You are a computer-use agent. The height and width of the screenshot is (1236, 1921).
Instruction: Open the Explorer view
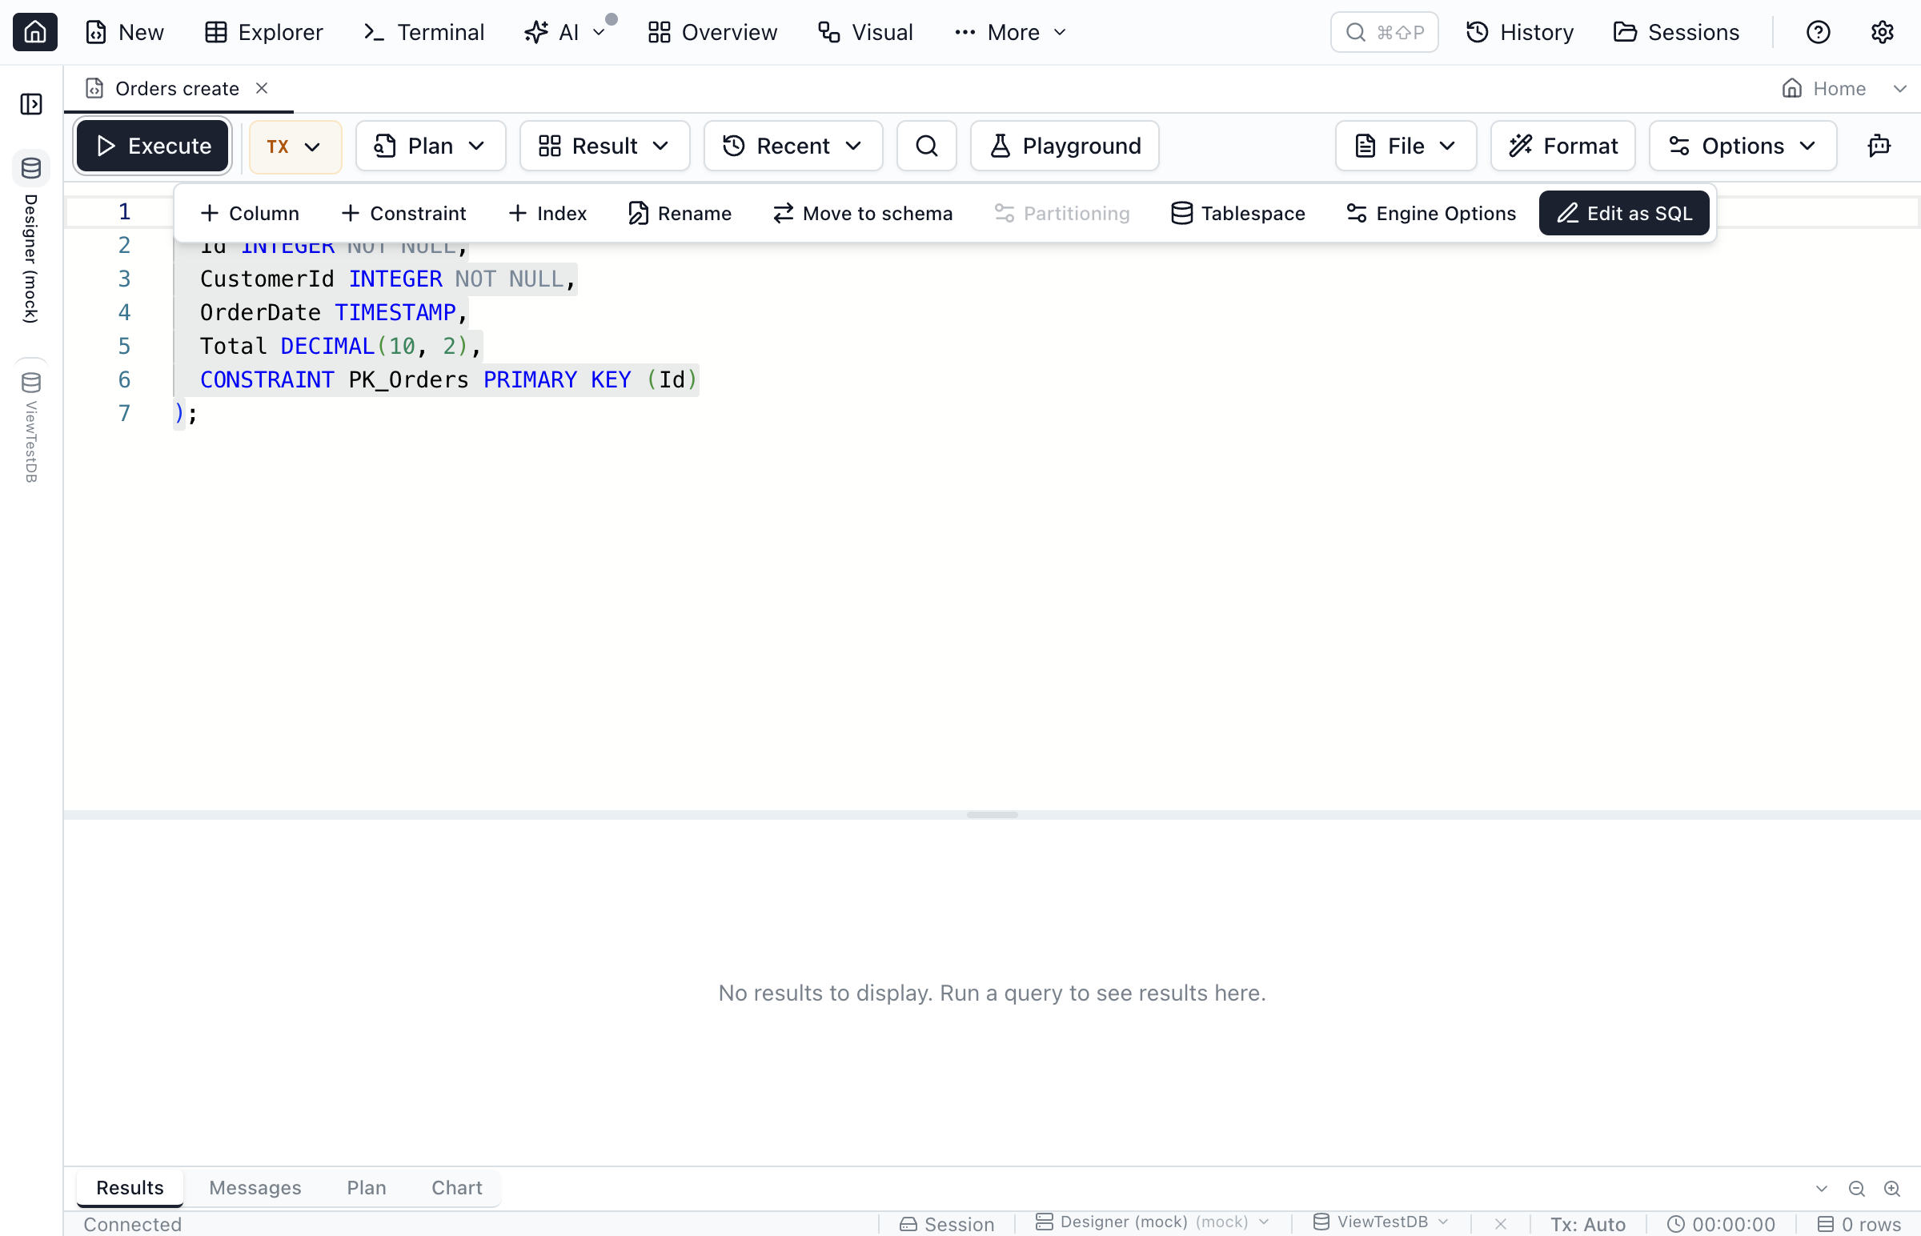click(263, 32)
